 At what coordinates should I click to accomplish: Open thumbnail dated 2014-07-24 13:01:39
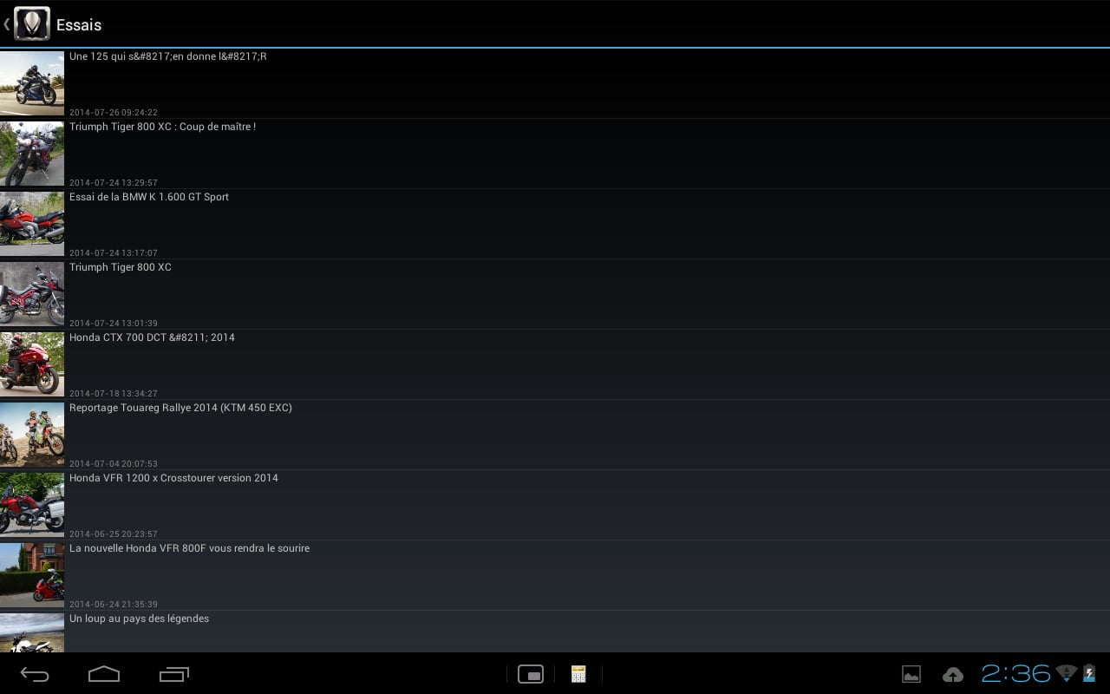(x=32, y=294)
